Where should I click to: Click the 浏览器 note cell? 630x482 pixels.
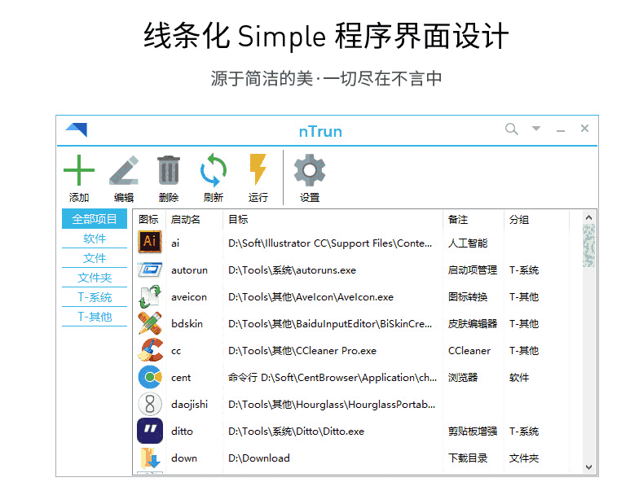point(463,378)
